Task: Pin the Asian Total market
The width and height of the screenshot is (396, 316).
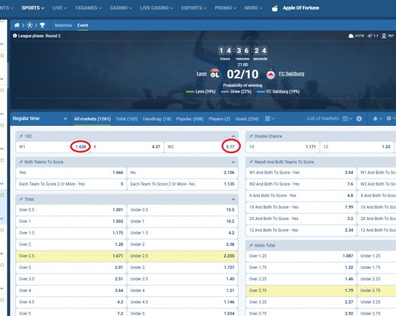Action: 251,245
